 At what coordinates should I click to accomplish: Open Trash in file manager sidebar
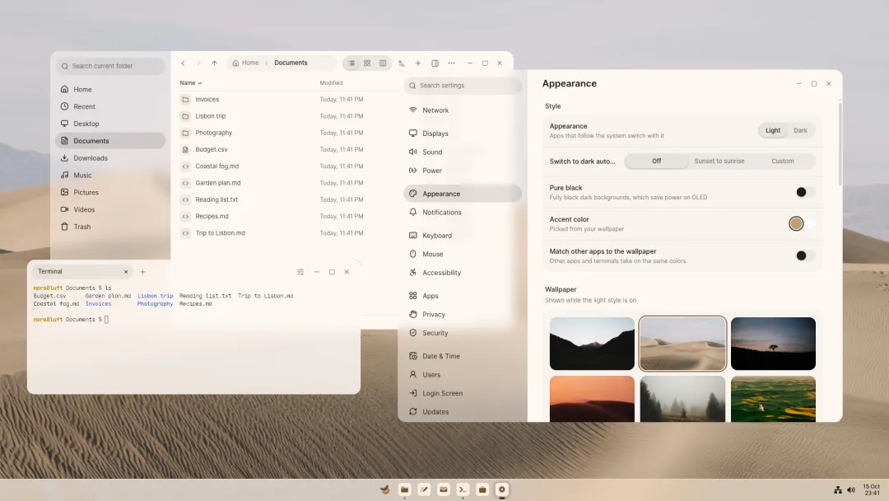tap(110, 227)
